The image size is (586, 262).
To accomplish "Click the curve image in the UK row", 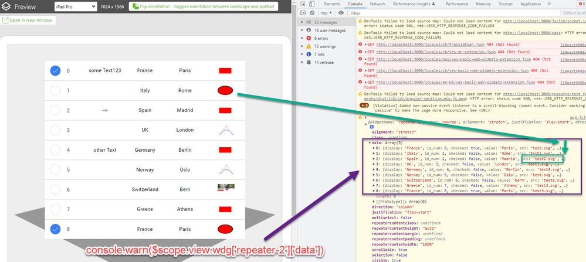I will click(x=226, y=130).
